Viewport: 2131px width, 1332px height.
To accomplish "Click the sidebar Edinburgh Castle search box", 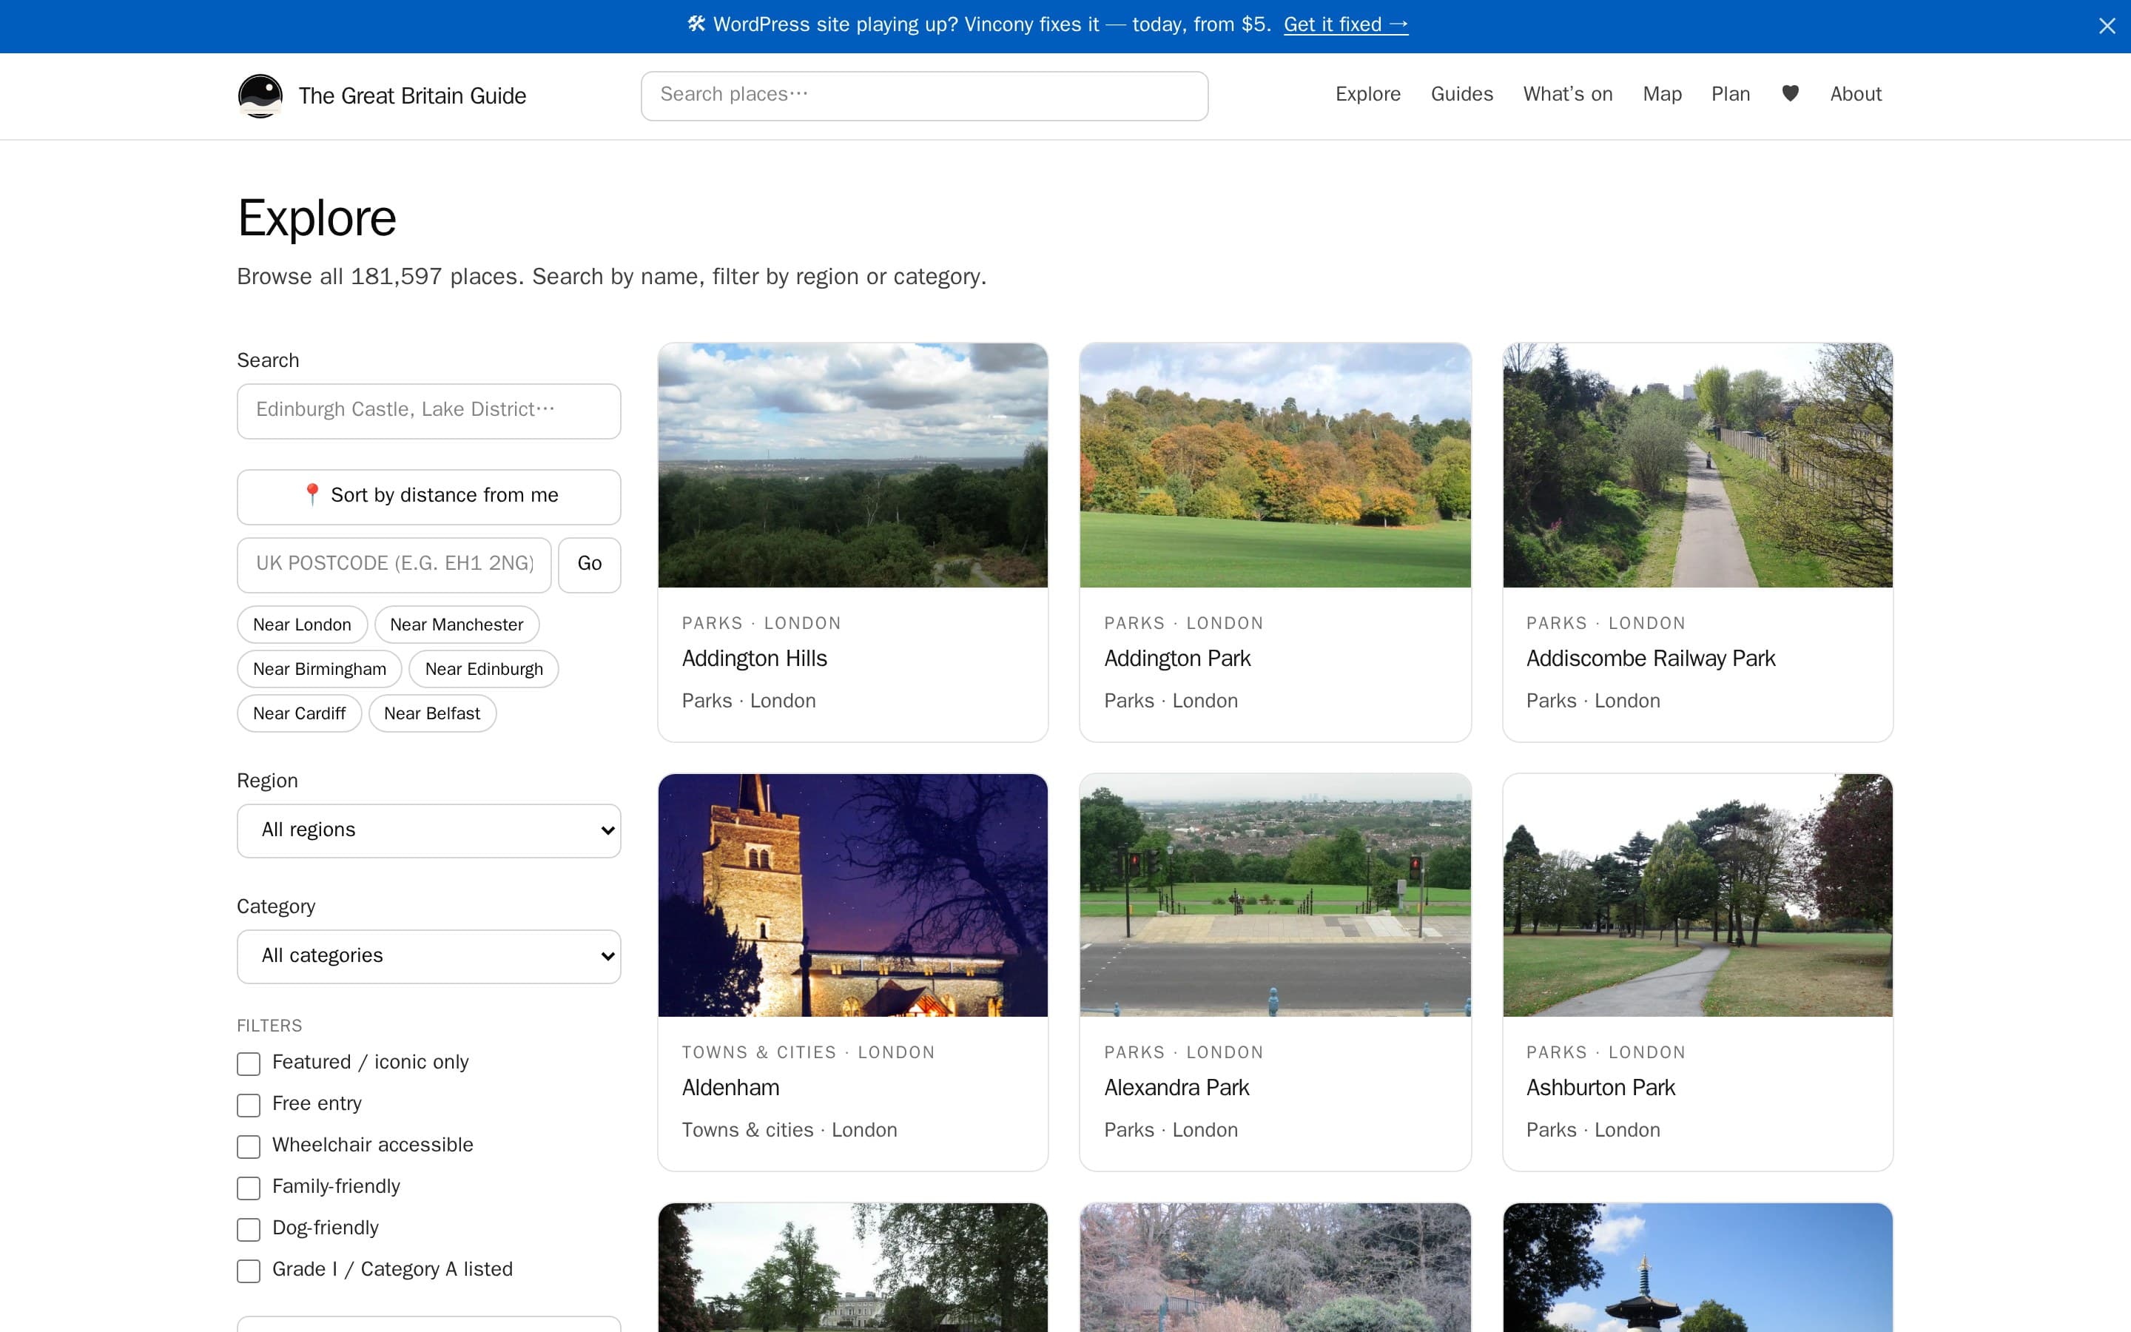I will coord(429,411).
